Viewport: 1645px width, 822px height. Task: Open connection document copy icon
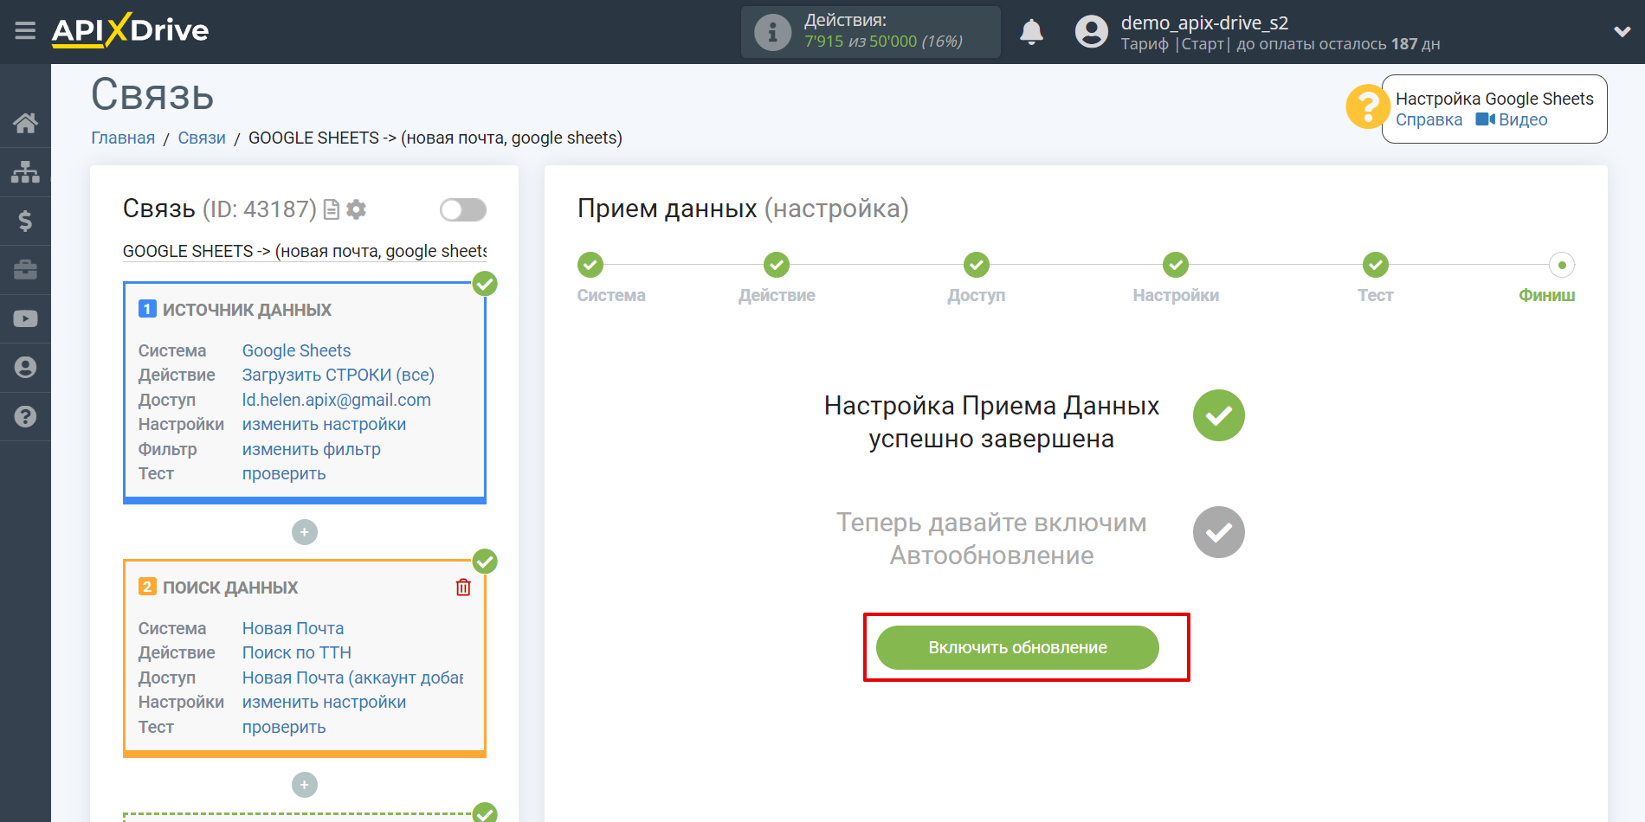tap(331, 209)
